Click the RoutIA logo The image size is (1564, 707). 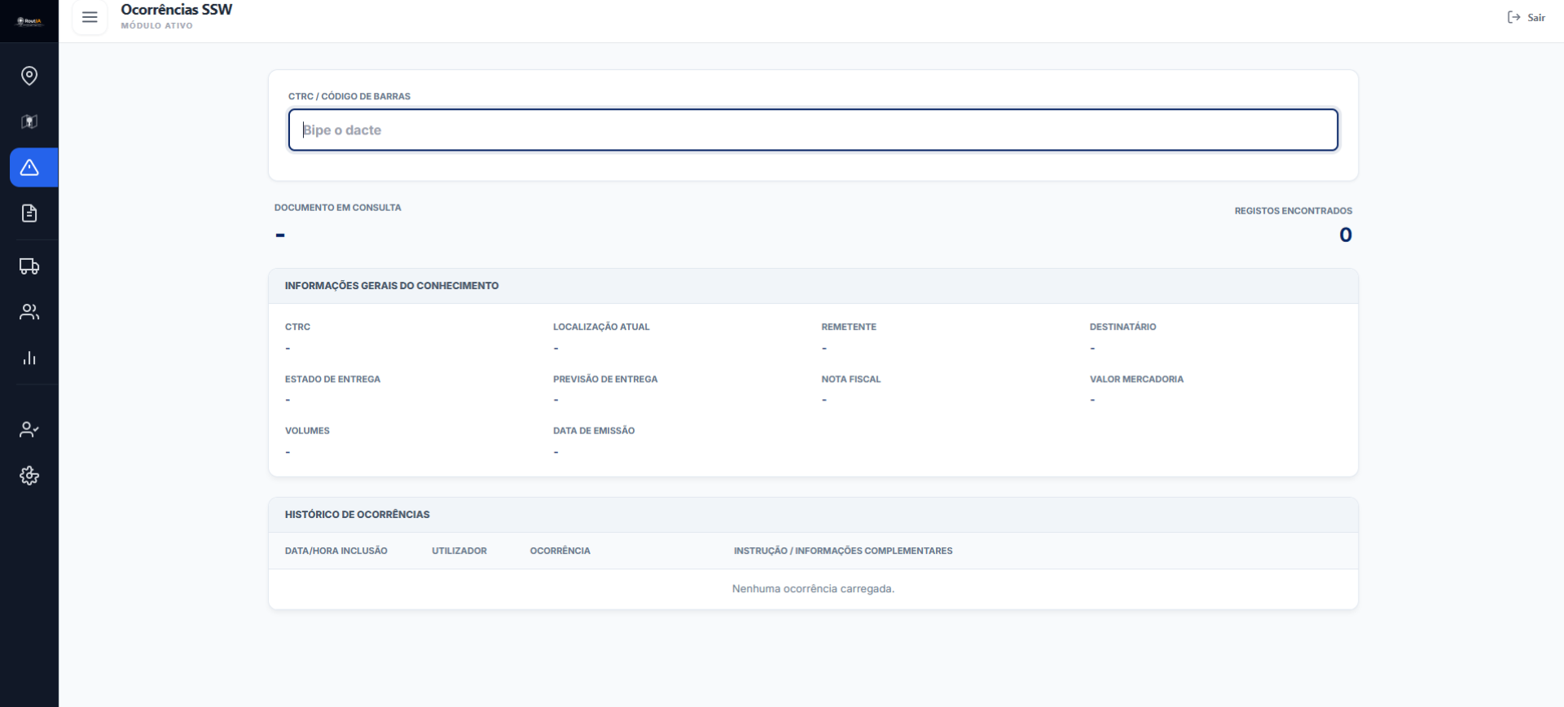(29, 21)
